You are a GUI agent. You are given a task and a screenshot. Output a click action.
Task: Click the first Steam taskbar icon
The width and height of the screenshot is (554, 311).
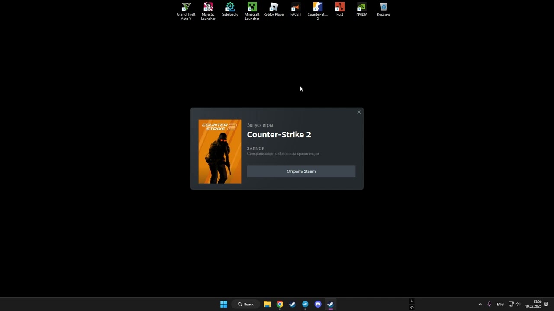[293, 305]
